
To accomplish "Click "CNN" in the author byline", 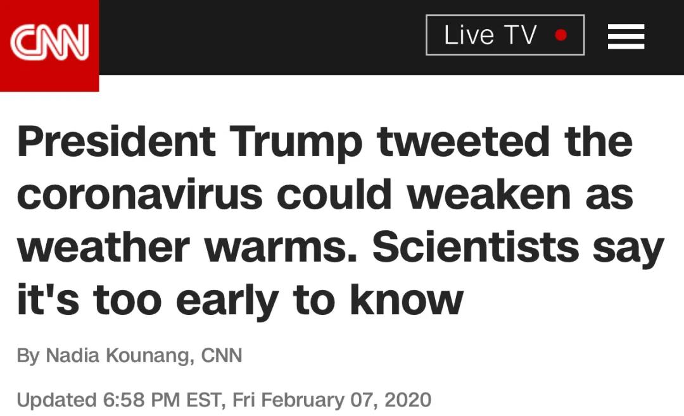I will point(222,355).
